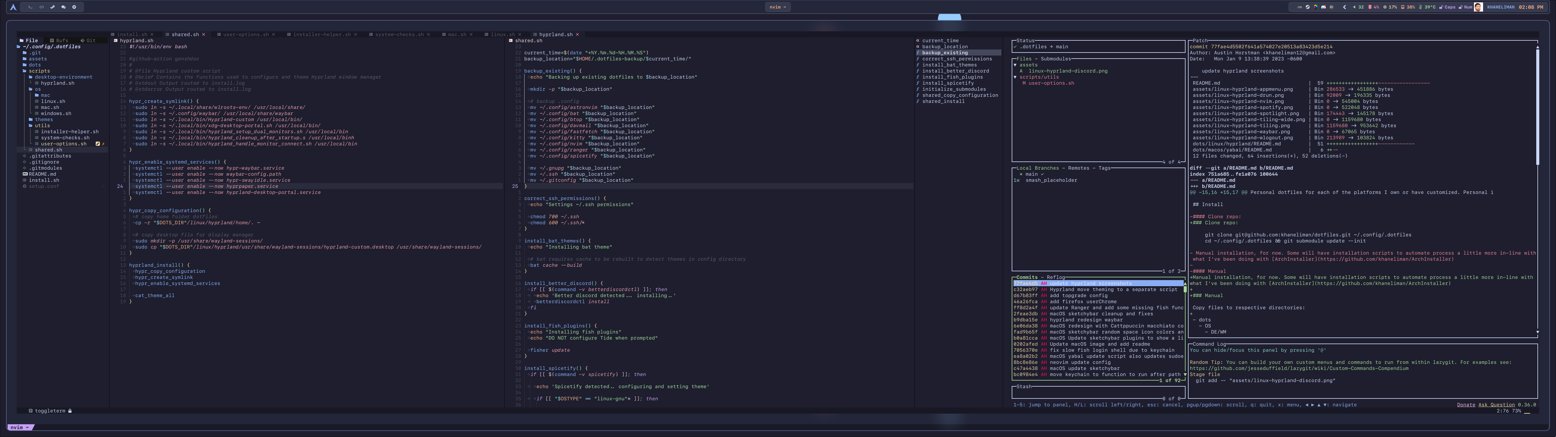Toggle the Caps lock indicator

(1447, 7)
